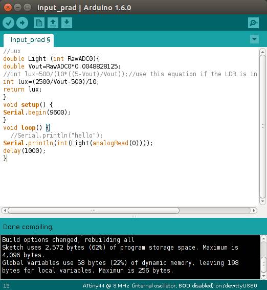Click the editor/console divider handle

coord(133,216)
